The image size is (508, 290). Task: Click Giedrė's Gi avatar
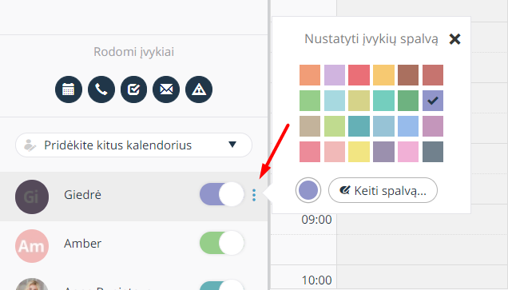coord(32,197)
